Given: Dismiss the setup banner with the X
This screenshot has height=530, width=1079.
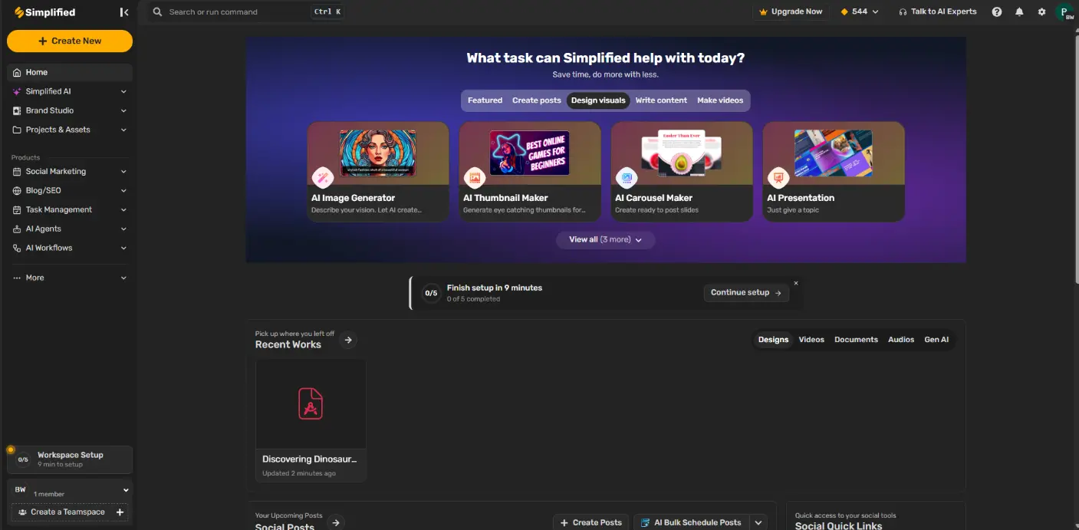Looking at the screenshot, I should tap(796, 282).
